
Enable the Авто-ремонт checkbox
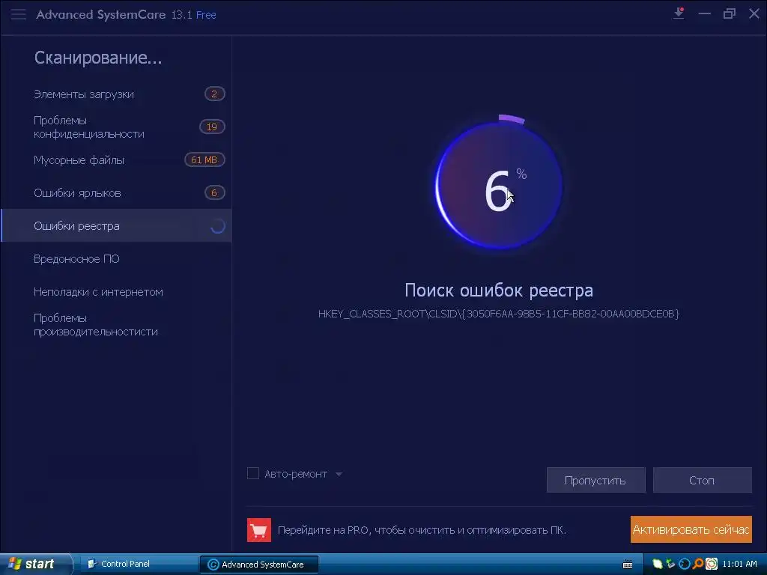[x=253, y=473]
